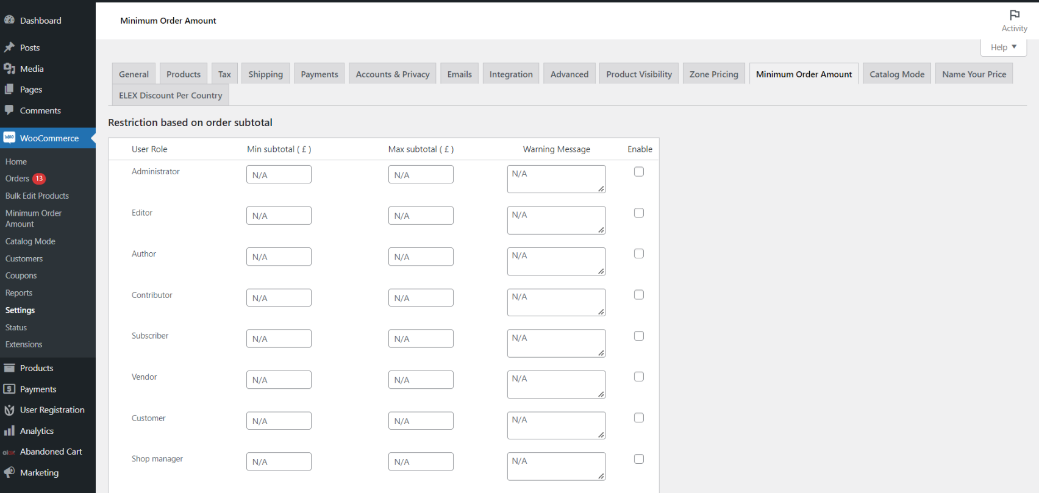Open the Advanced tab

[569, 74]
